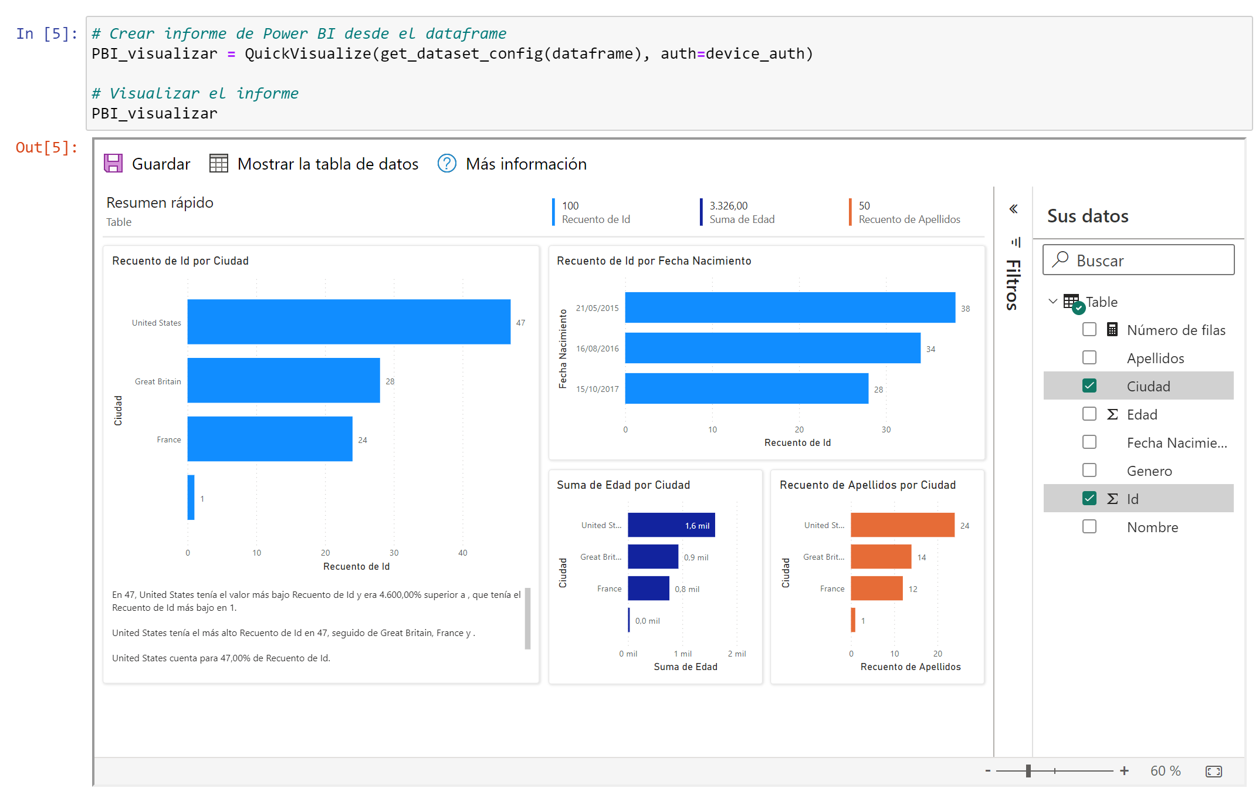Zoom out with the minus icon
The width and height of the screenshot is (1259, 788).
[988, 771]
